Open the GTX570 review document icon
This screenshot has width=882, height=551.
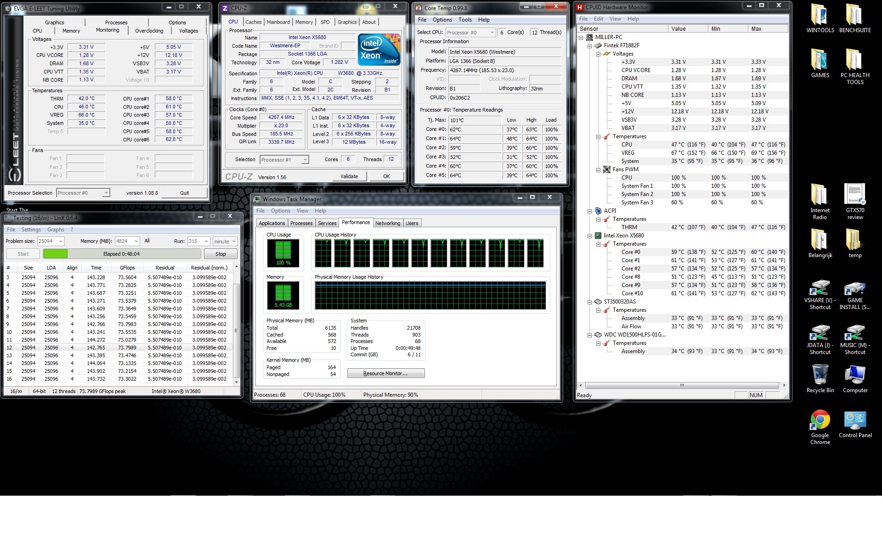pos(854,195)
